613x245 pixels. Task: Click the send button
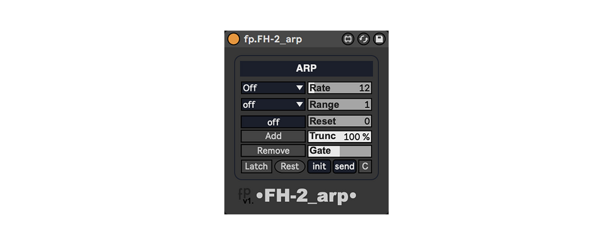click(345, 166)
